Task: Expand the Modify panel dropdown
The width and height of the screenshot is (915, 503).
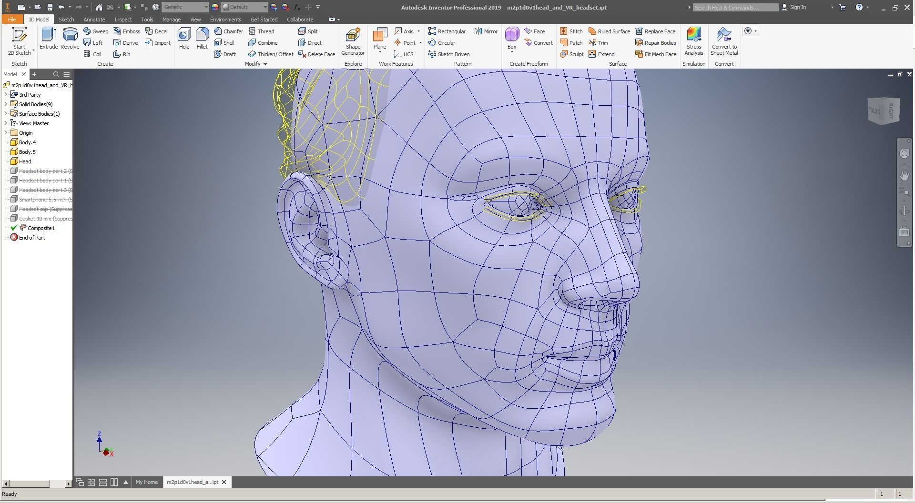Action: click(x=265, y=64)
